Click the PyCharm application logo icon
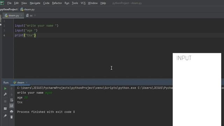Viewport: 224px width, 126px height. click(x=2, y=3)
